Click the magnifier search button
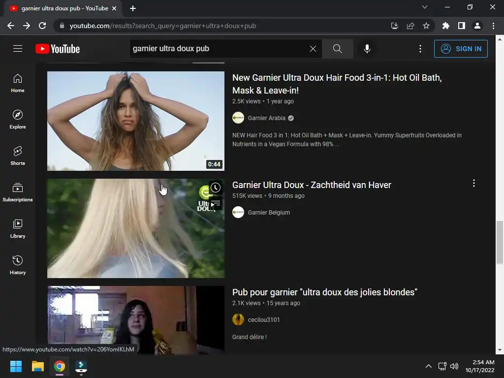The width and height of the screenshot is (504, 378). pyautogui.click(x=337, y=49)
